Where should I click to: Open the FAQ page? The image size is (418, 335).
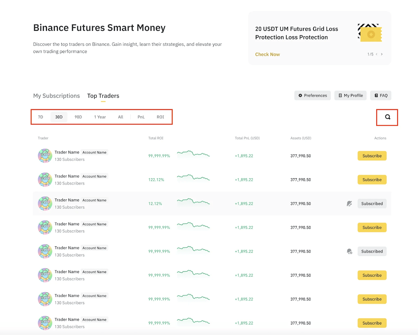(381, 96)
